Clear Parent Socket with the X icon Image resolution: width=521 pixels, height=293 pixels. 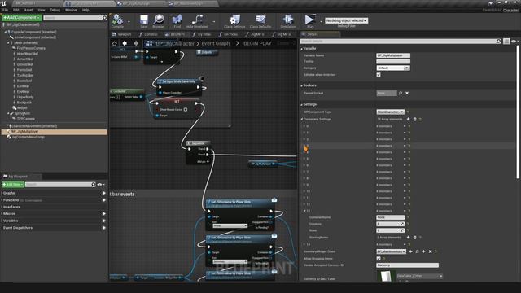pyautogui.click(x=407, y=93)
